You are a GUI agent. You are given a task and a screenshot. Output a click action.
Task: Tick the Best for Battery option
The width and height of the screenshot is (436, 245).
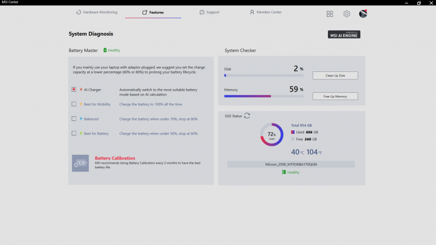pos(74,133)
